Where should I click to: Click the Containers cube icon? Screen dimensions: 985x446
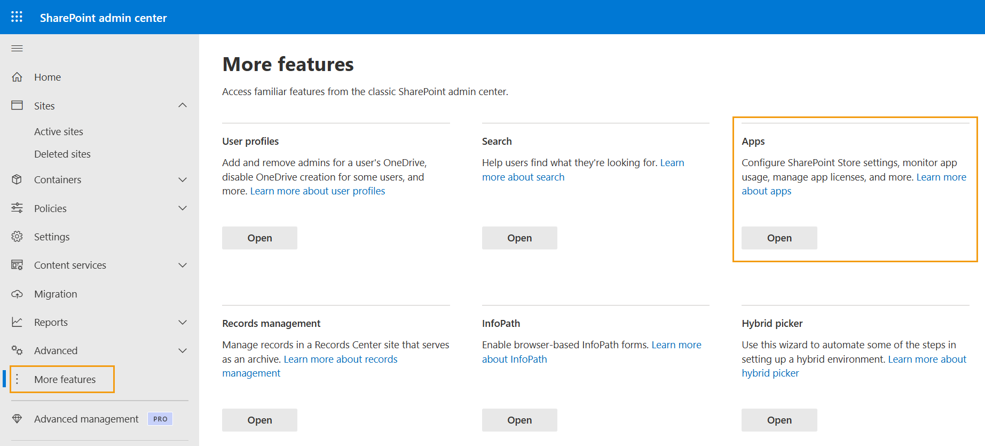pos(17,179)
